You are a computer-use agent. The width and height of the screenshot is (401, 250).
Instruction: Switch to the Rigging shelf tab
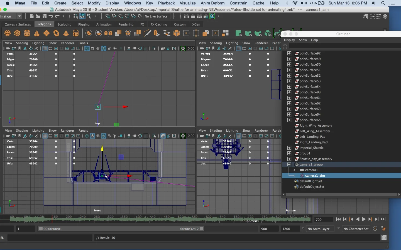[x=84, y=24]
